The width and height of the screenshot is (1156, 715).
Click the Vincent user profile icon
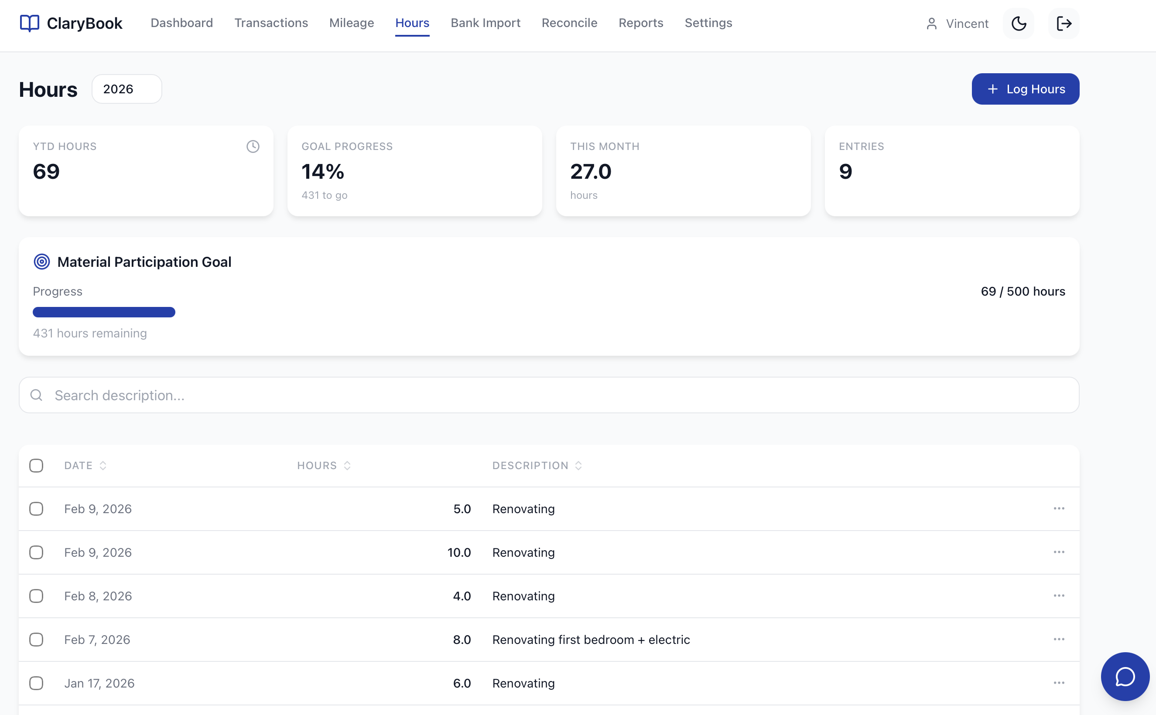pyautogui.click(x=931, y=24)
